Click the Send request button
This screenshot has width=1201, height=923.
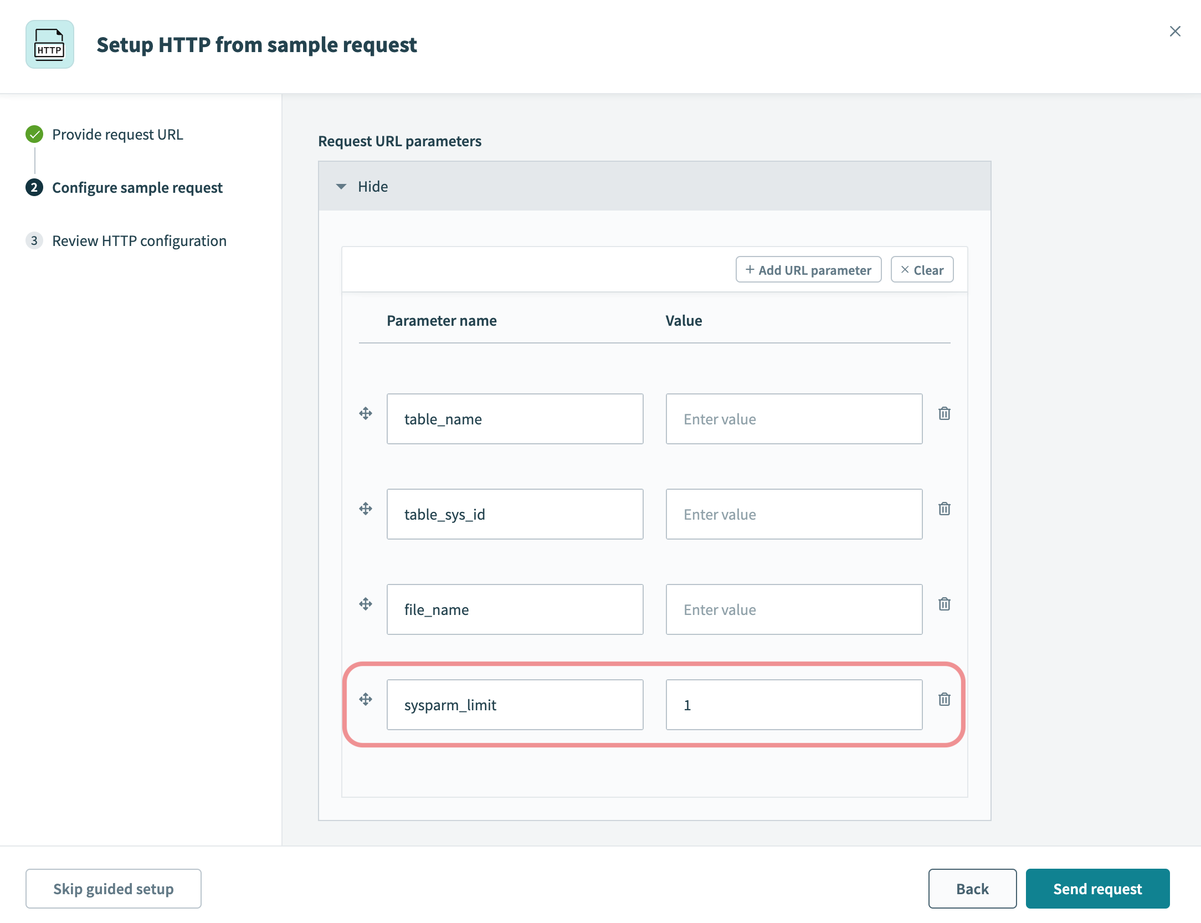point(1097,888)
